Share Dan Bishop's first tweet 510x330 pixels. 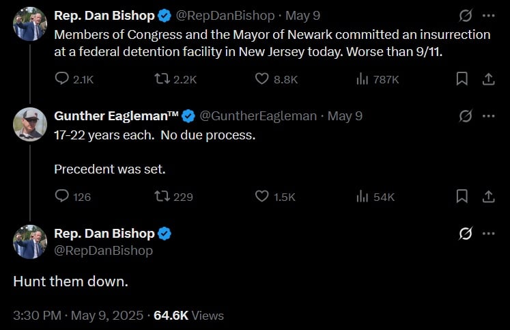point(488,79)
